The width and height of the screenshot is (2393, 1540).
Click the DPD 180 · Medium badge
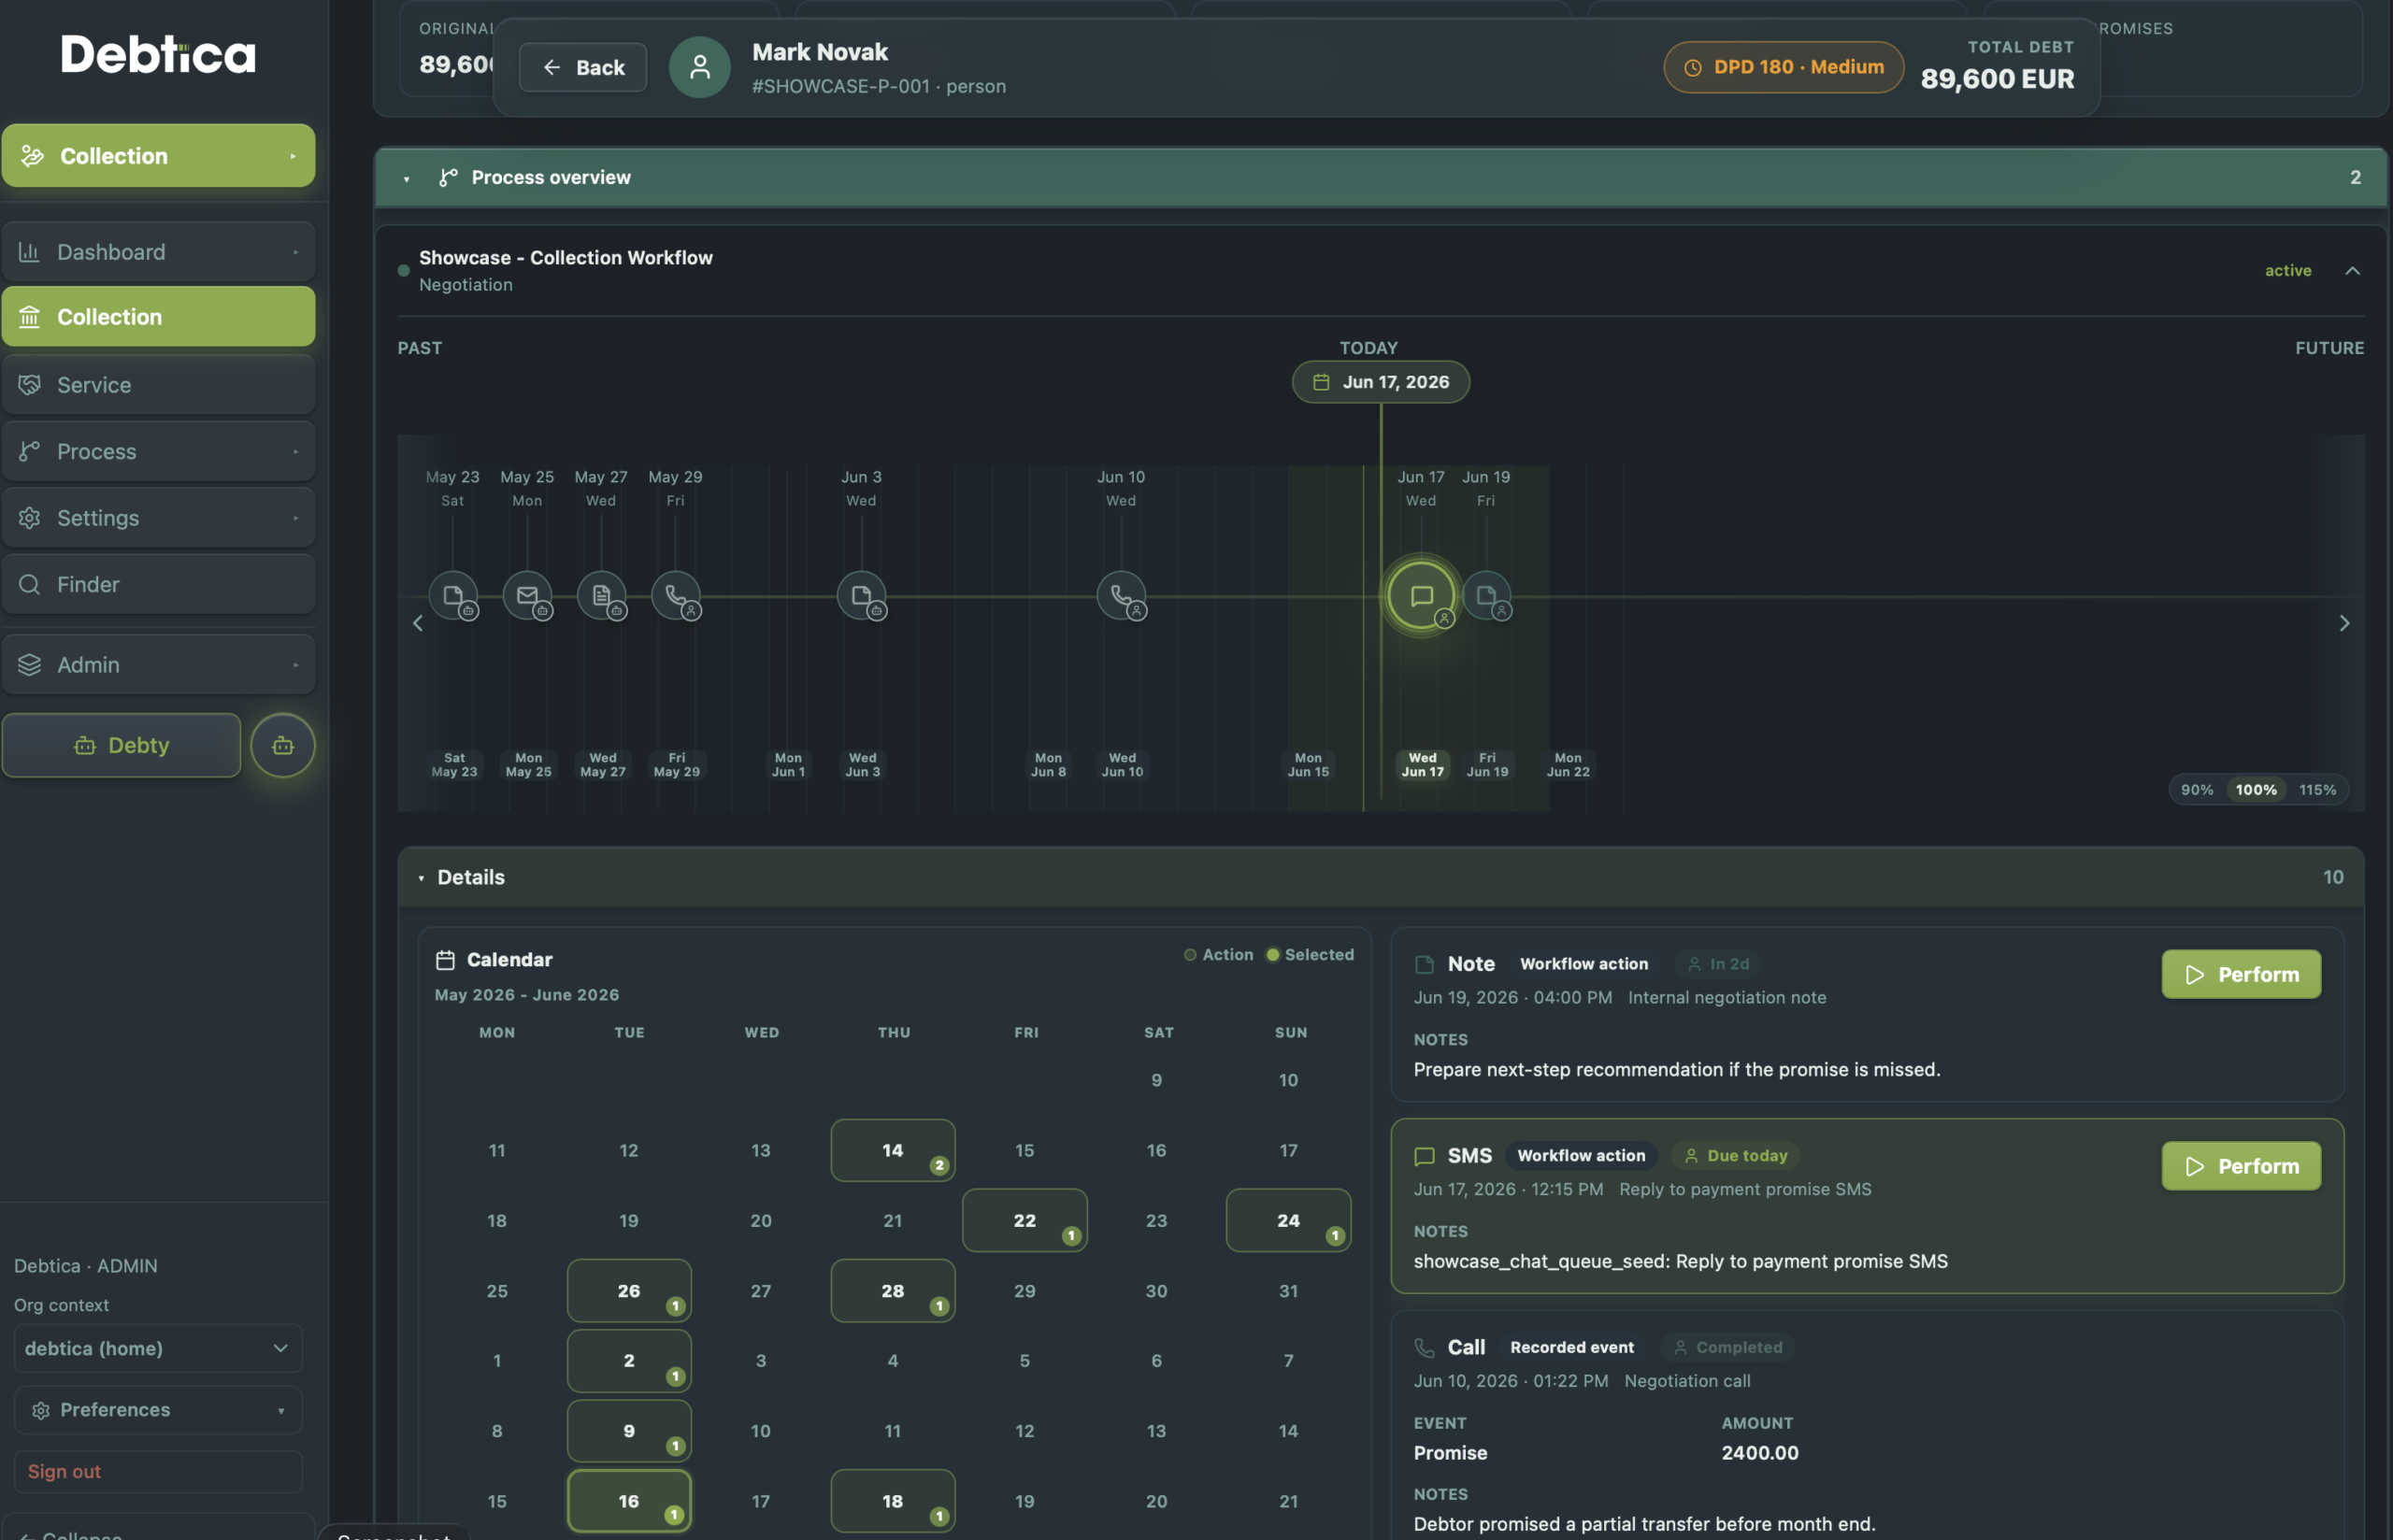pos(1783,67)
